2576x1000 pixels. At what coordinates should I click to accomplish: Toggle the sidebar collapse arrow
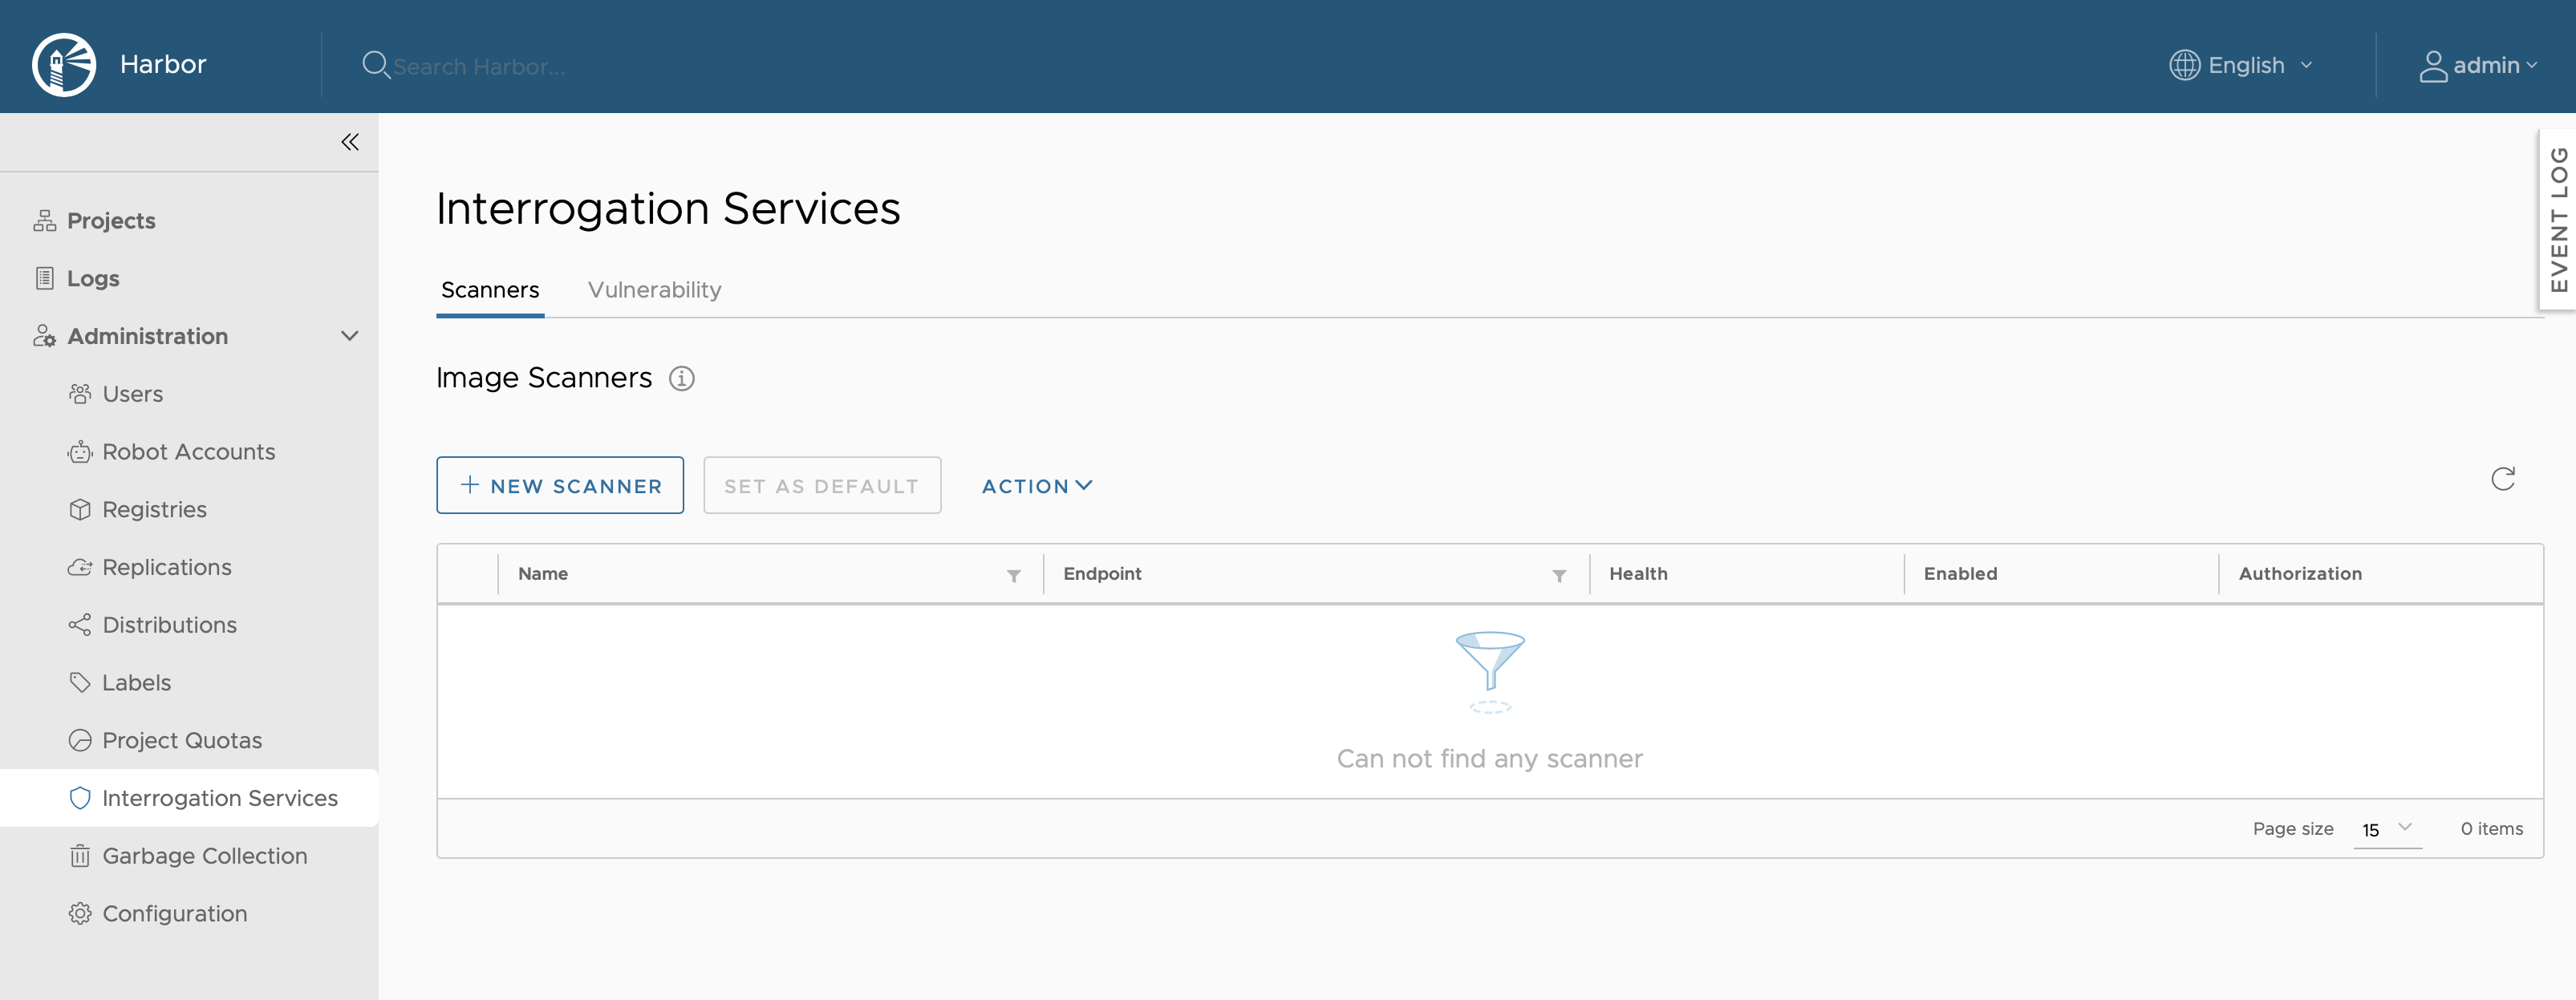[x=350, y=141]
